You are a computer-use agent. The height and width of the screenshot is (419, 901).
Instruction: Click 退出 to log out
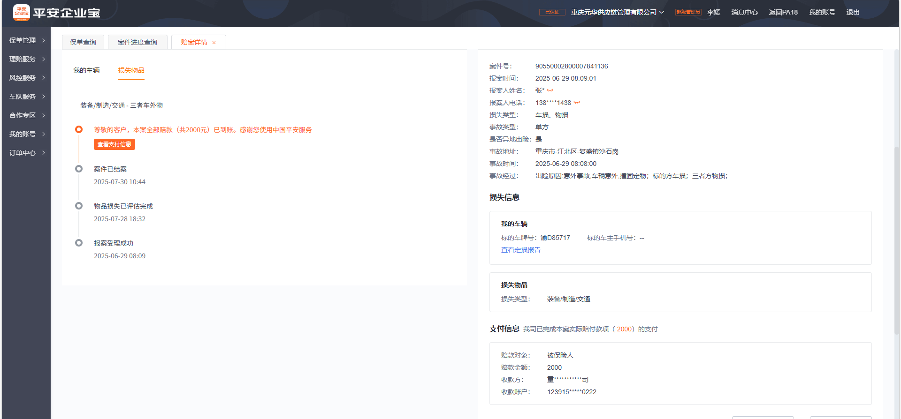pyautogui.click(x=853, y=12)
